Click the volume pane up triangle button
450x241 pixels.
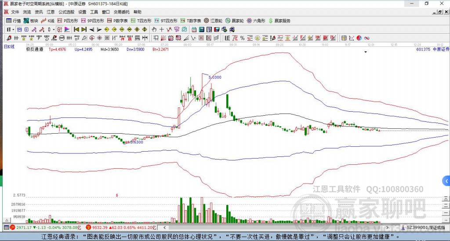click(7, 220)
